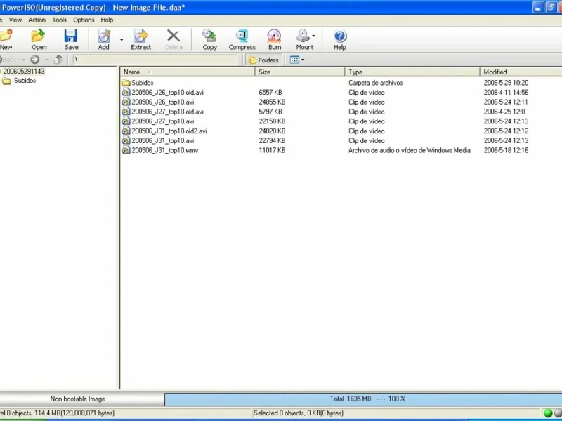562x421 pixels.
Task: Click the Forward navigation arrow icon
Action: point(34,60)
